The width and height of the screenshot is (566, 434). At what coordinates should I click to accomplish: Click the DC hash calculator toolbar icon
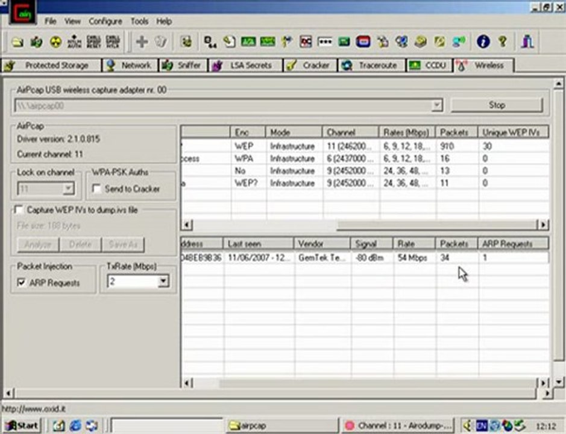[306, 42]
